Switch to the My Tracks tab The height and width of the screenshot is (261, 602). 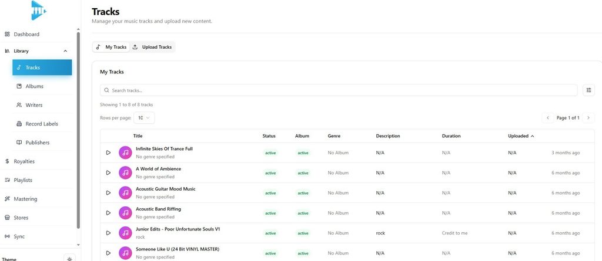[111, 47]
